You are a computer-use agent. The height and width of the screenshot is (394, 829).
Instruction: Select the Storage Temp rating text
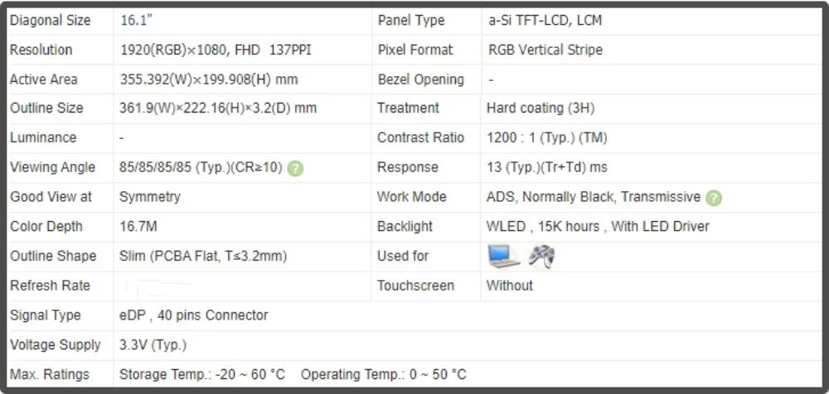pyautogui.click(x=202, y=375)
